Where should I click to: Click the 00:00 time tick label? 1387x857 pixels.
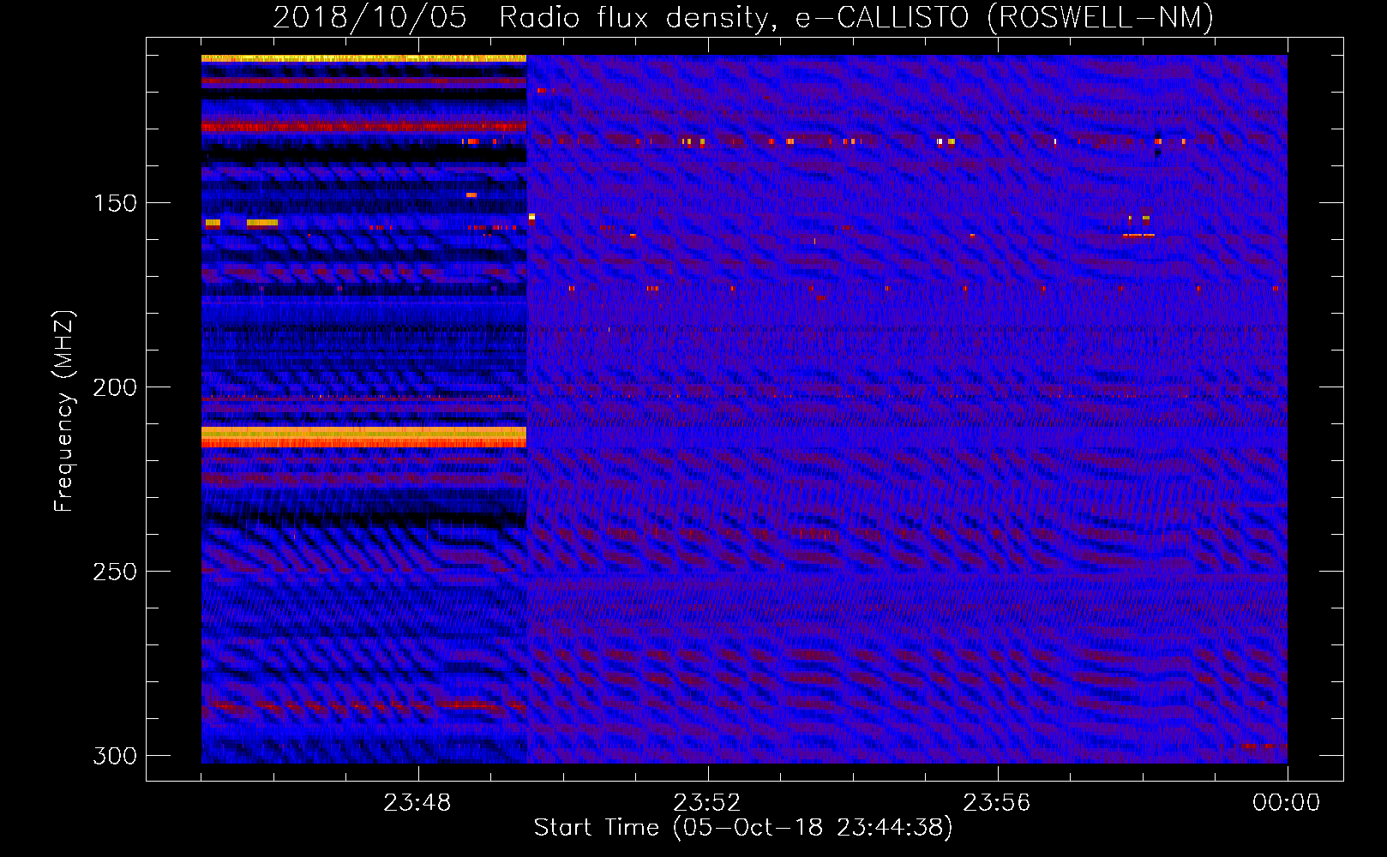click(1287, 803)
